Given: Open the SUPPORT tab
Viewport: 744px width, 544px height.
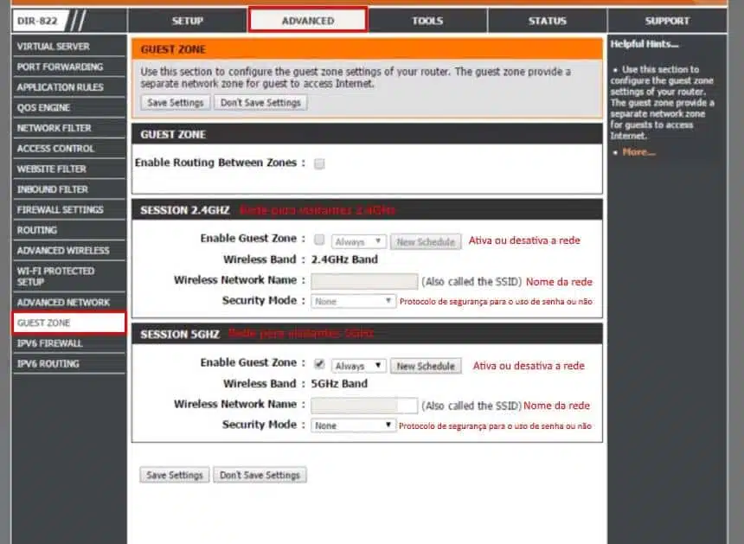Looking at the screenshot, I should coord(667,21).
